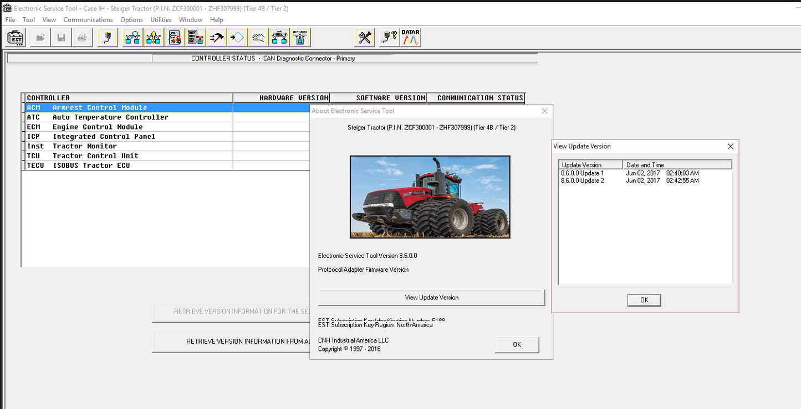Click the View Update Version button
This screenshot has height=409, width=801.
[430, 297]
